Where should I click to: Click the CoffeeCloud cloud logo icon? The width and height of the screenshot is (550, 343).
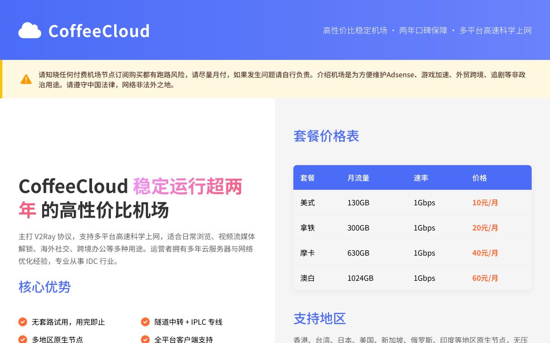point(30,30)
